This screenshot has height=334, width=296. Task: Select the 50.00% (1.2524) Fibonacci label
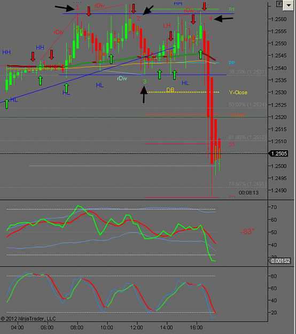pos(247,105)
